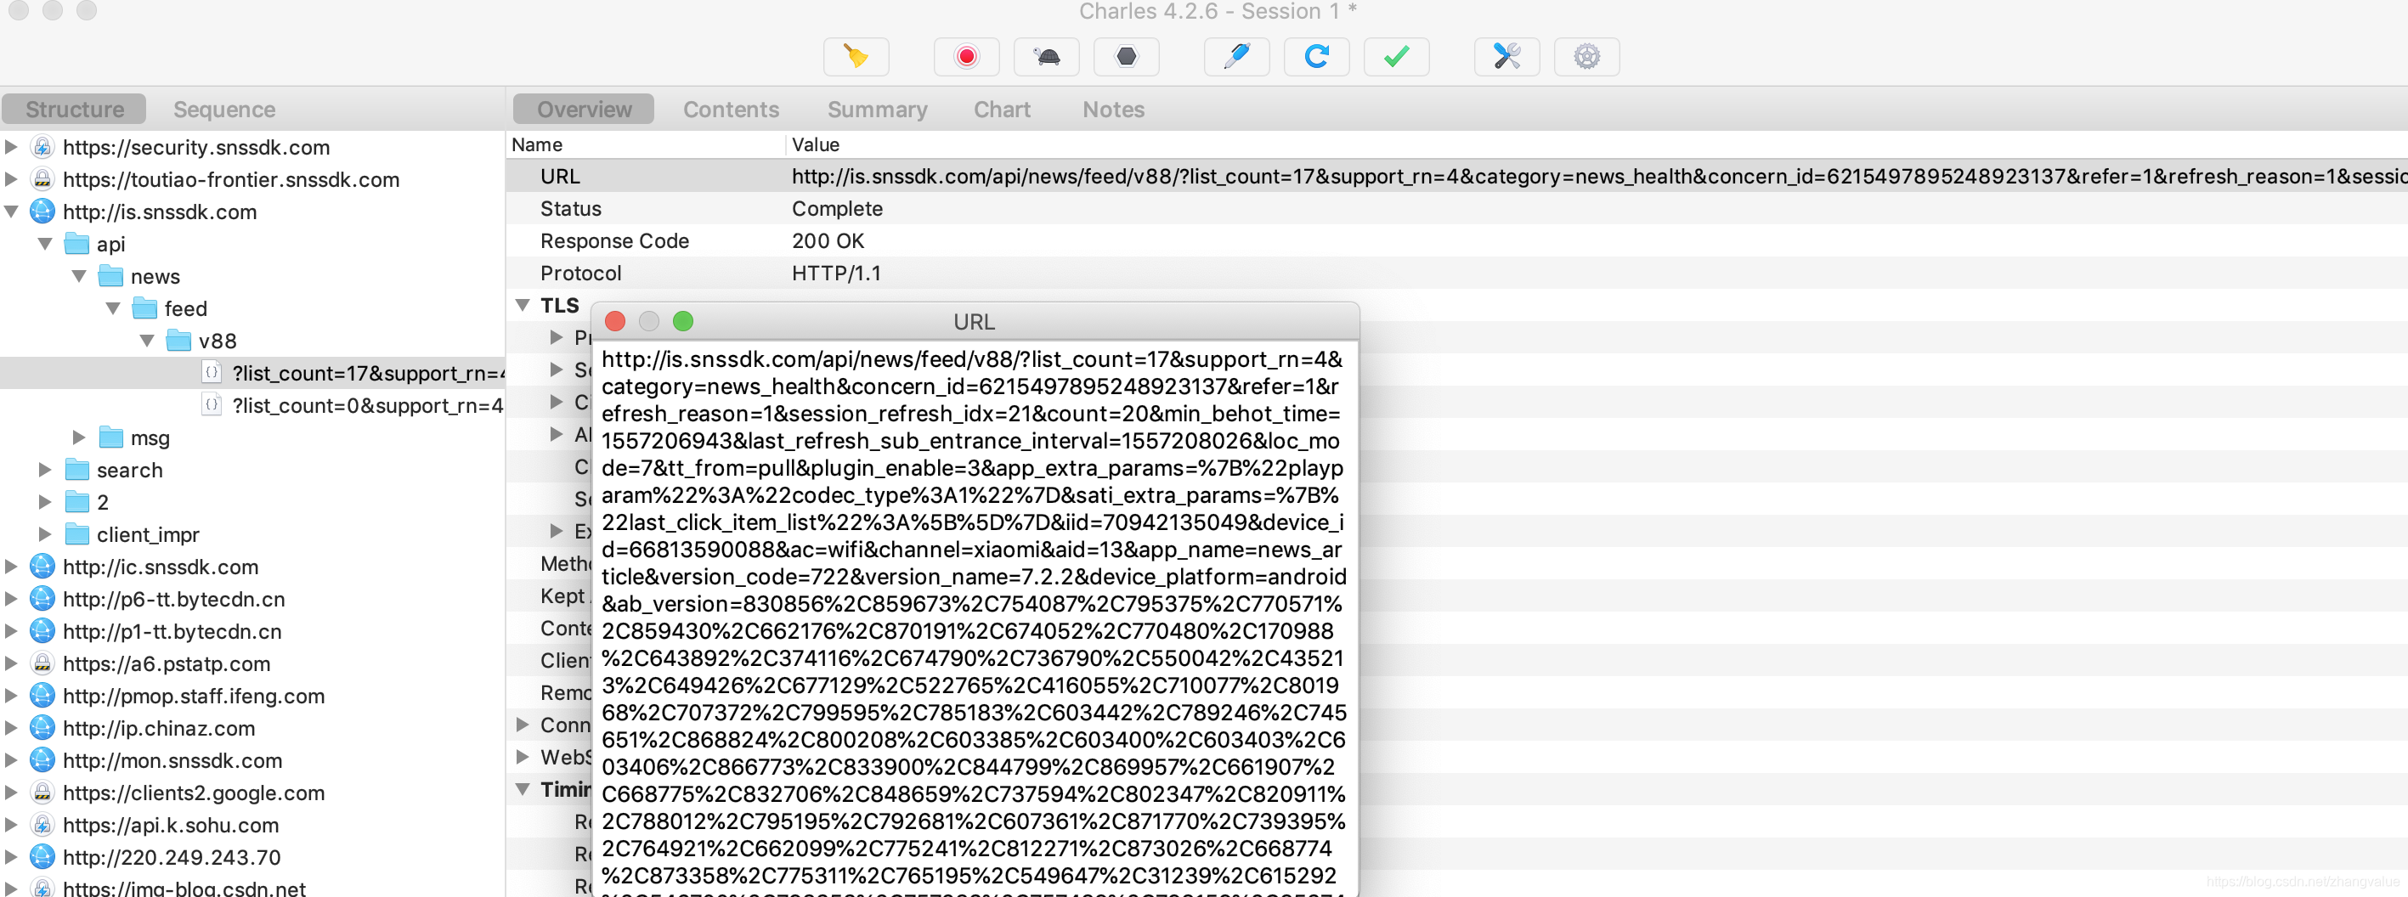Screen dimensions: 2408x897
Task: Click the globe icon of http://p6-tt.bytecdn.cn
Action: click(42, 598)
